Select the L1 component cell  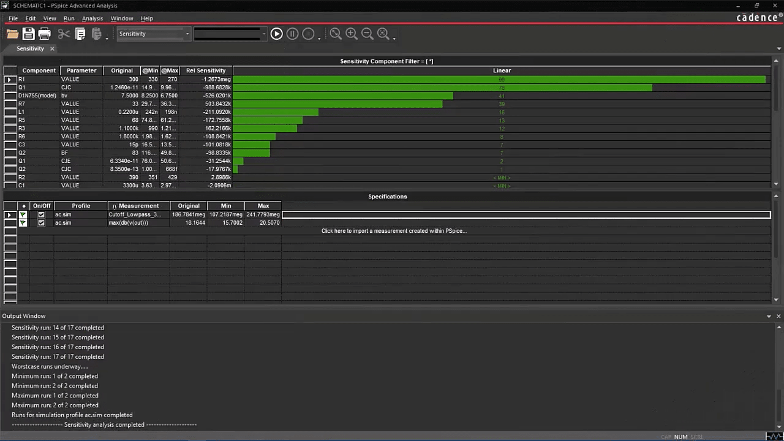tap(39, 112)
